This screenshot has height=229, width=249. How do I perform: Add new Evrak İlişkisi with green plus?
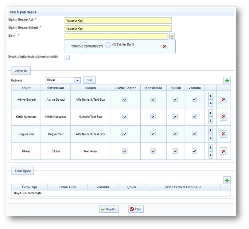click(x=227, y=180)
